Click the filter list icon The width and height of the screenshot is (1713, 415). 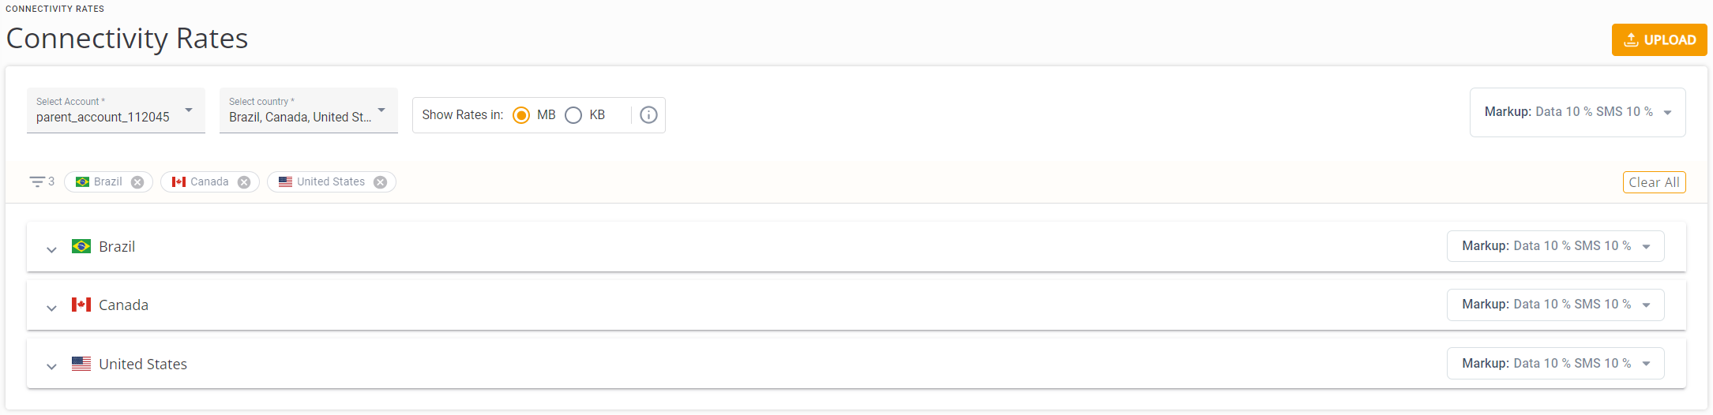37,182
